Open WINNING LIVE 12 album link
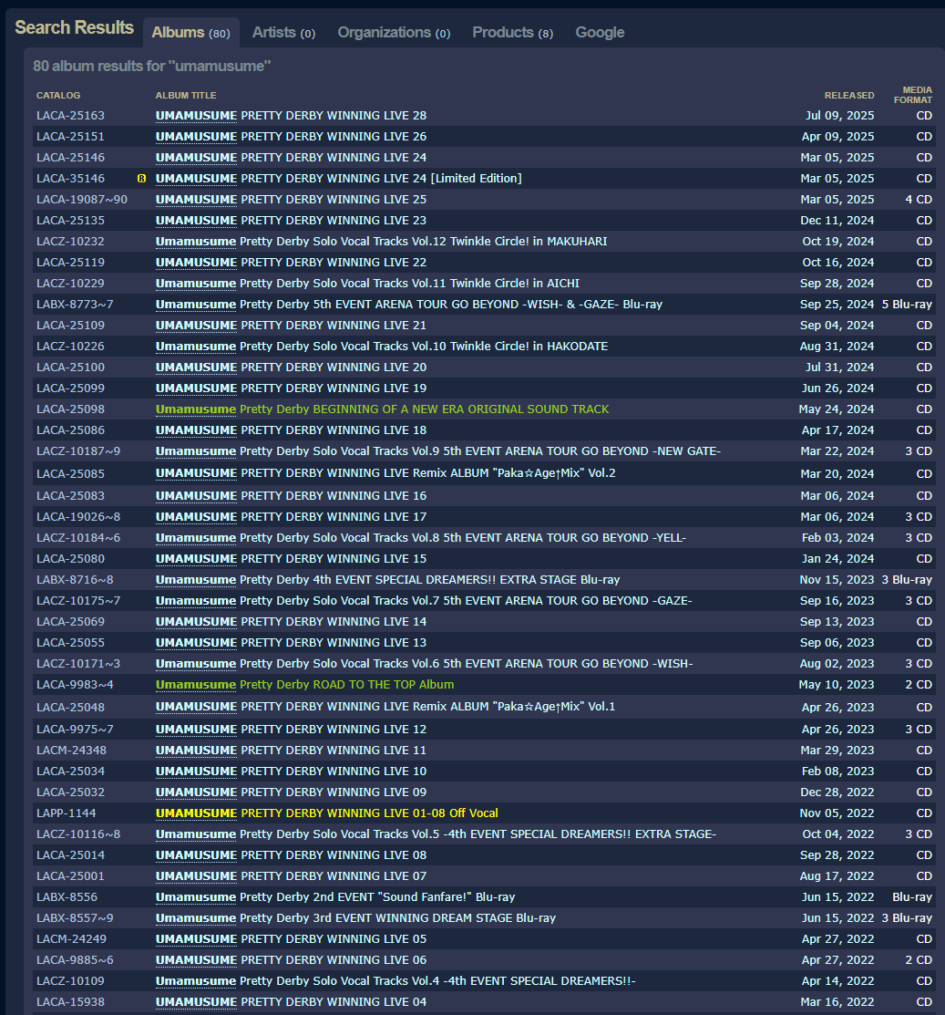 point(291,730)
